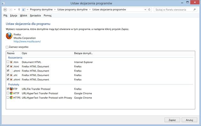Minimize the Ustaw skojarzenia programów window

tap(182, 3)
